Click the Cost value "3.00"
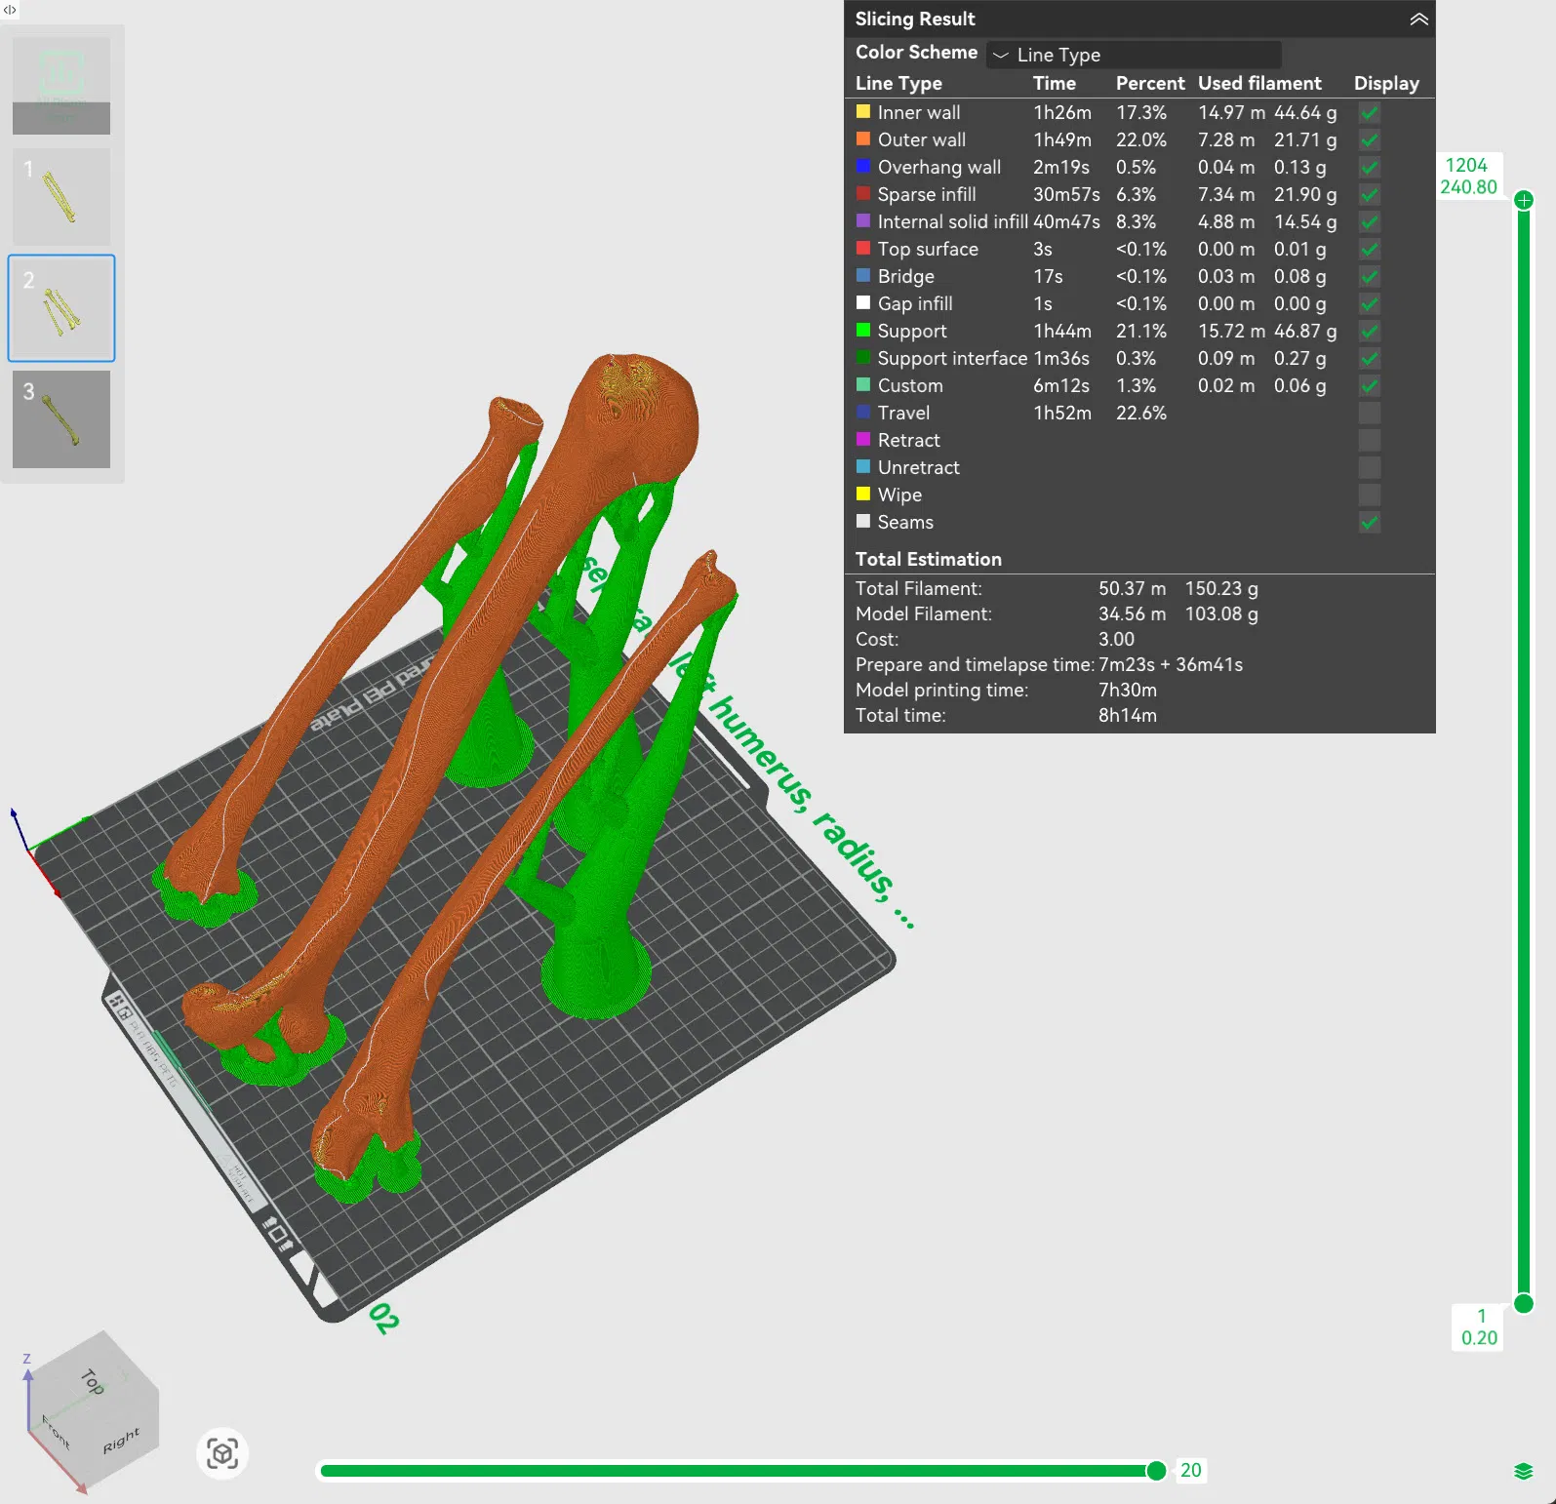Viewport: 1556px width, 1504px height. click(1116, 639)
